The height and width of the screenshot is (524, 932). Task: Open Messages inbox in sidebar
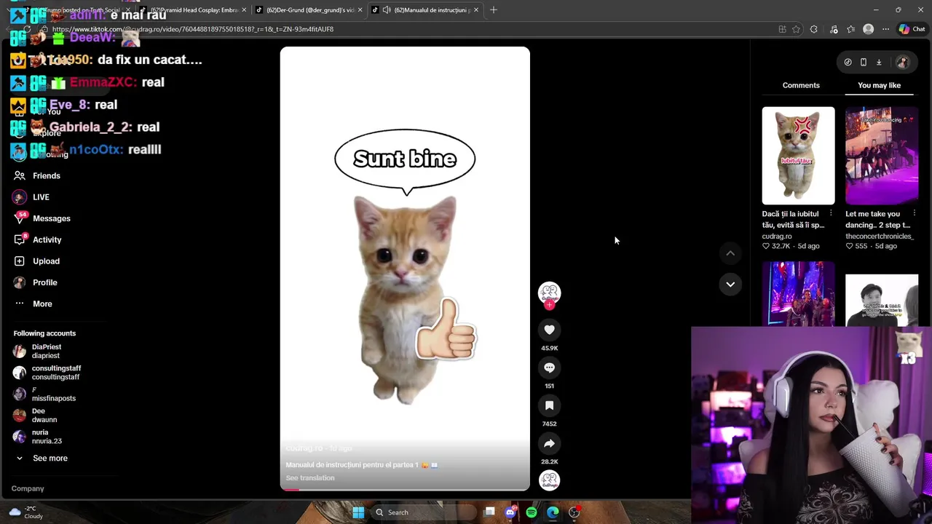pos(42,218)
